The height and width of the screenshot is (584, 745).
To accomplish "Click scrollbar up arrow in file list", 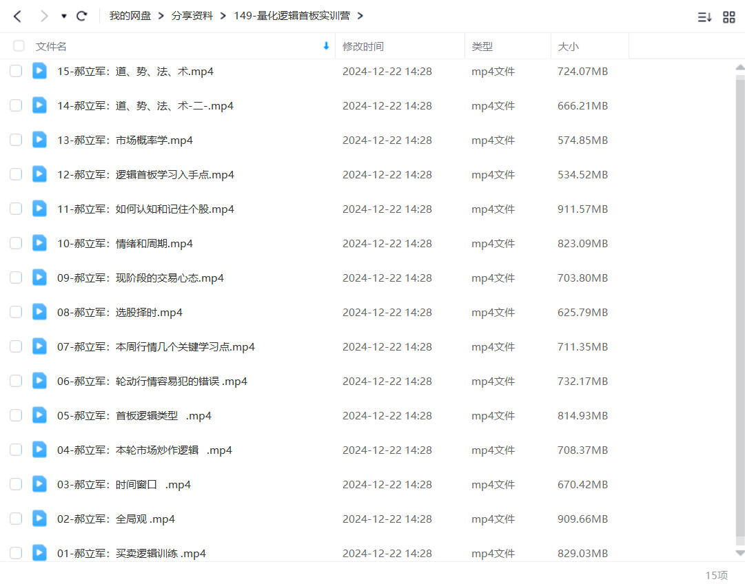I will pos(739,67).
